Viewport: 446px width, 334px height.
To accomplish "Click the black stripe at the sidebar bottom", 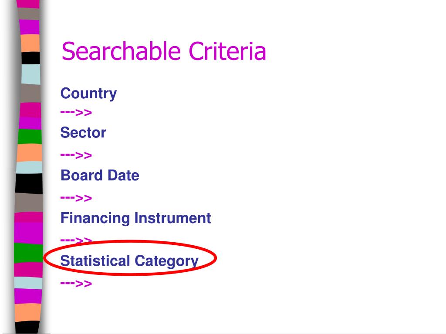I will [x=27, y=327].
